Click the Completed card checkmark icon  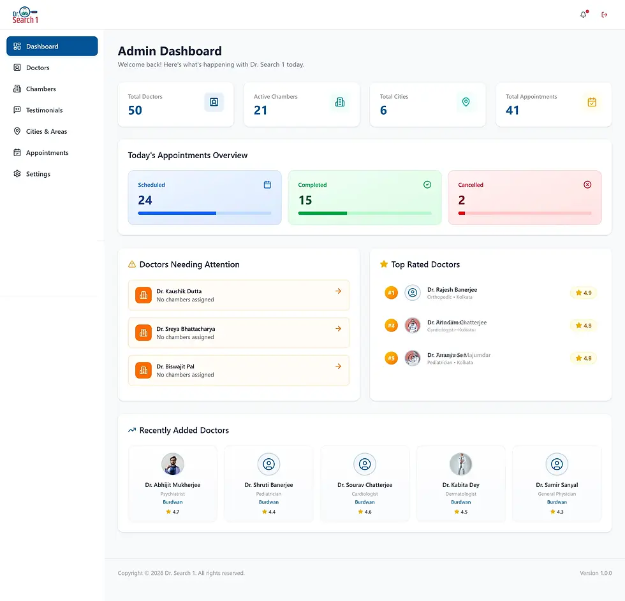(x=427, y=185)
